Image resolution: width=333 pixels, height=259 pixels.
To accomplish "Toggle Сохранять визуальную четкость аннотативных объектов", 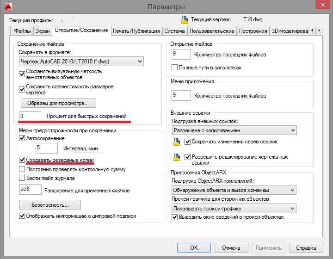I will (22, 74).
